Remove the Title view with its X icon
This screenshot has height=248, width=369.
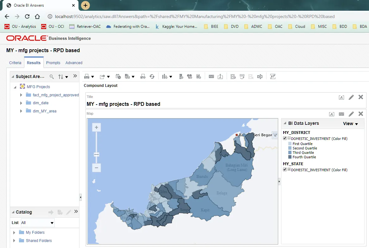[360, 97]
